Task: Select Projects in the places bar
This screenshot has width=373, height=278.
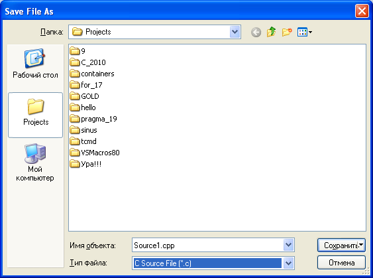Action: pyautogui.click(x=35, y=115)
